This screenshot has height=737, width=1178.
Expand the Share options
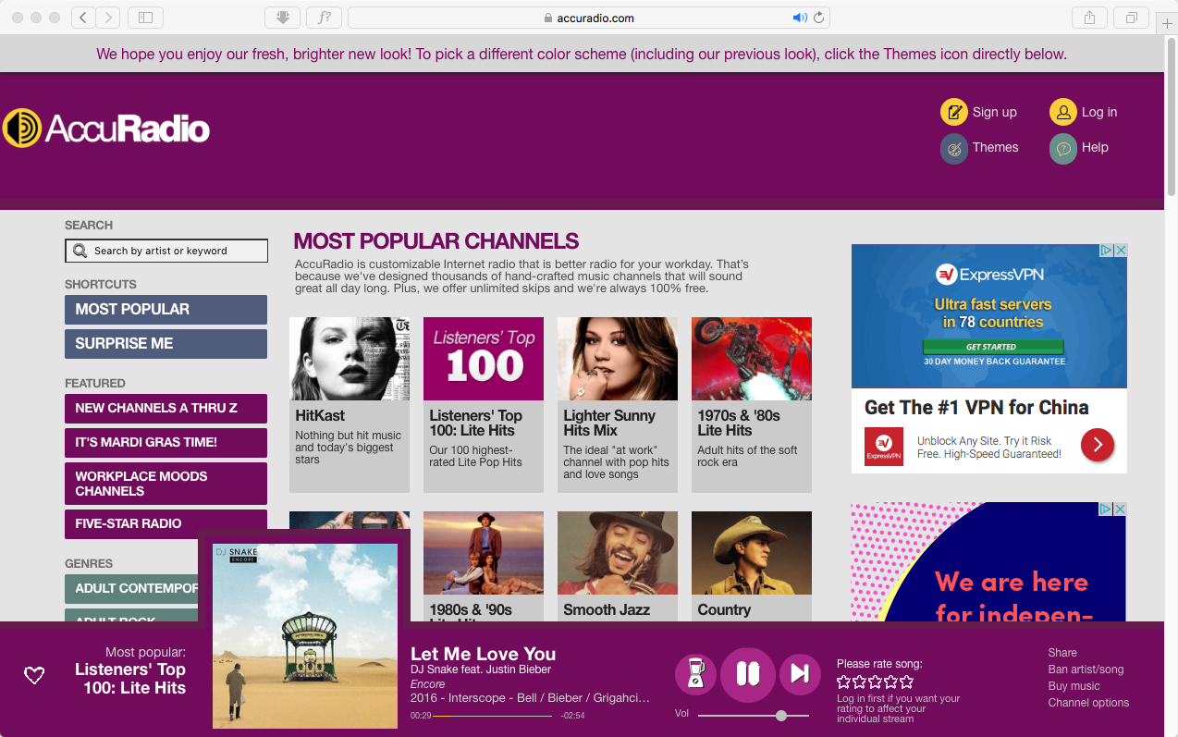[1062, 653]
